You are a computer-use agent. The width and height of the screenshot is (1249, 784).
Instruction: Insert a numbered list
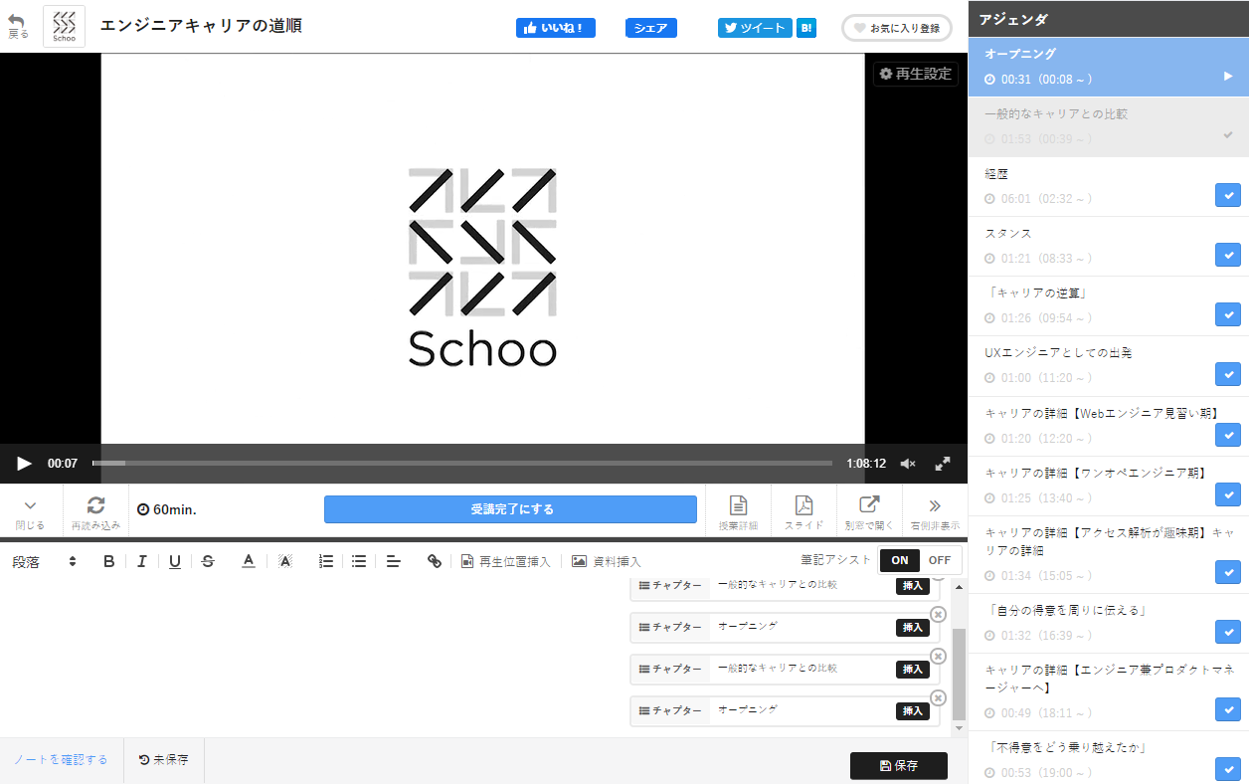pos(326,561)
